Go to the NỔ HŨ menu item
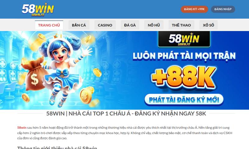This screenshot has height=149, width=249. coord(154,25)
